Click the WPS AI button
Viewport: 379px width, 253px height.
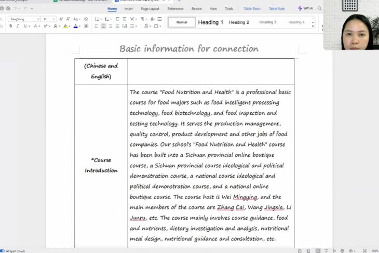coord(305,8)
